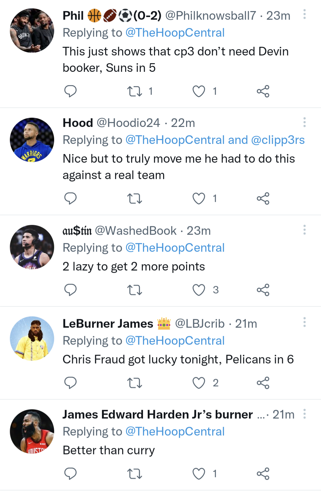Retweet Phil's Suns in 5 tweet
Image resolution: width=321 pixels, height=492 pixels.
135,91
